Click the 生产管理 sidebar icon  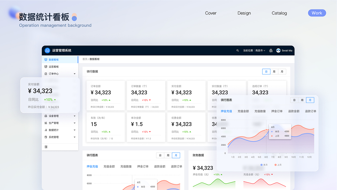coord(46,123)
